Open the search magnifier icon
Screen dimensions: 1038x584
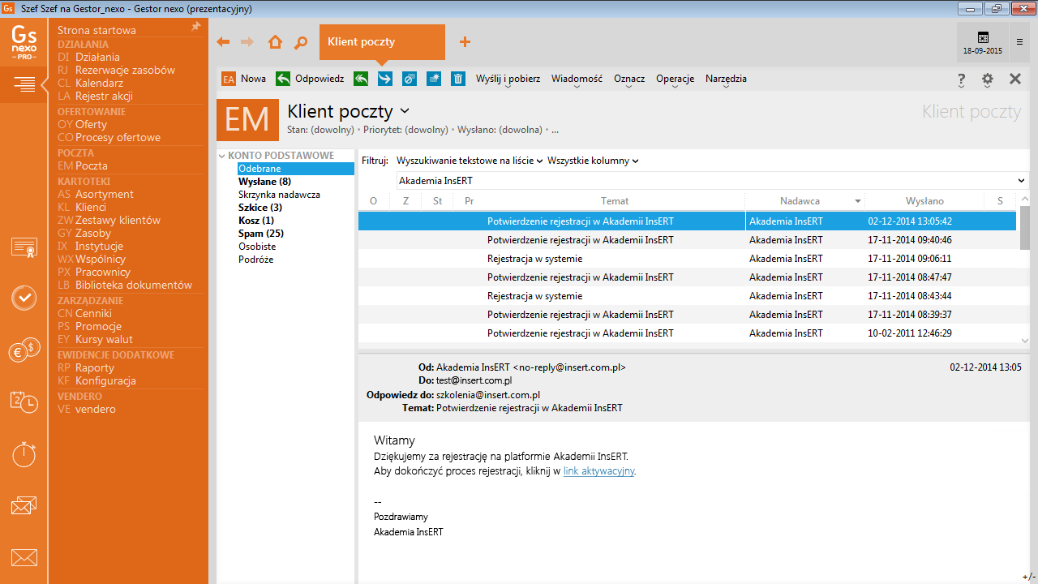[301, 42]
